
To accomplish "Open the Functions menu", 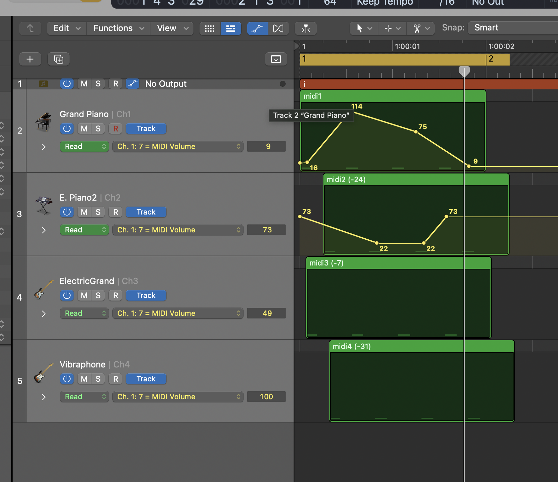I will tap(118, 28).
